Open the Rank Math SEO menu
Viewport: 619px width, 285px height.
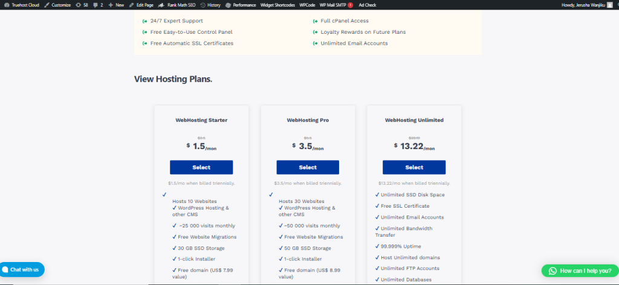tap(177, 5)
